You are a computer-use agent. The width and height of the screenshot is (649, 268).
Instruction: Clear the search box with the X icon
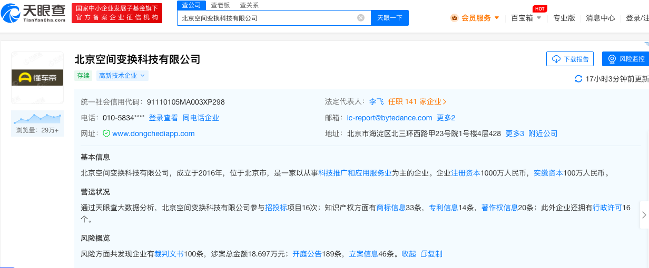click(x=361, y=18)
